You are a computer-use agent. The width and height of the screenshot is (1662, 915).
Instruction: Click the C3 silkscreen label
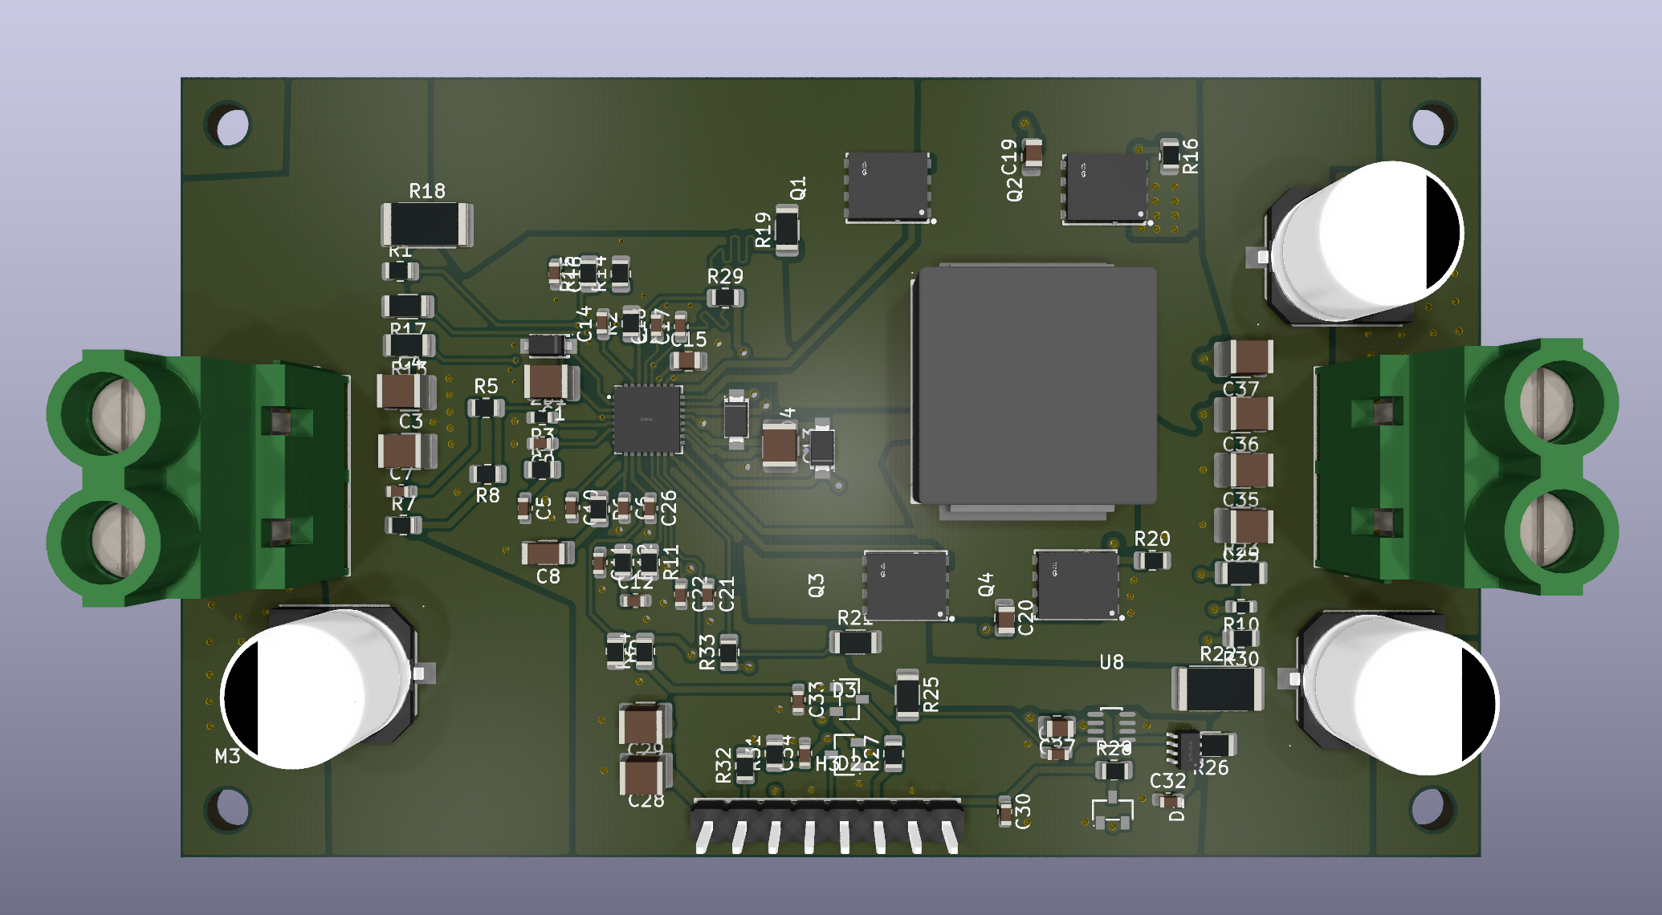pos(410,421)
